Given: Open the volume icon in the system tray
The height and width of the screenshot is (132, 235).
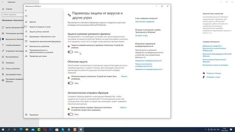Looking at the screenshot, I should click(214, 129).
